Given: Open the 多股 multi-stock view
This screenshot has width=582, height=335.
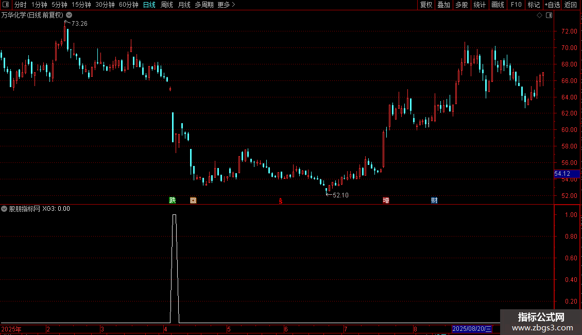Looking at the screenshot, I should pyautogui.click(x=462, y=5).
